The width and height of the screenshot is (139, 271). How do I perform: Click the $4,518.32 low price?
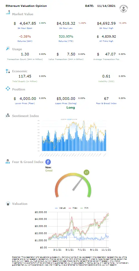(66, 23)
